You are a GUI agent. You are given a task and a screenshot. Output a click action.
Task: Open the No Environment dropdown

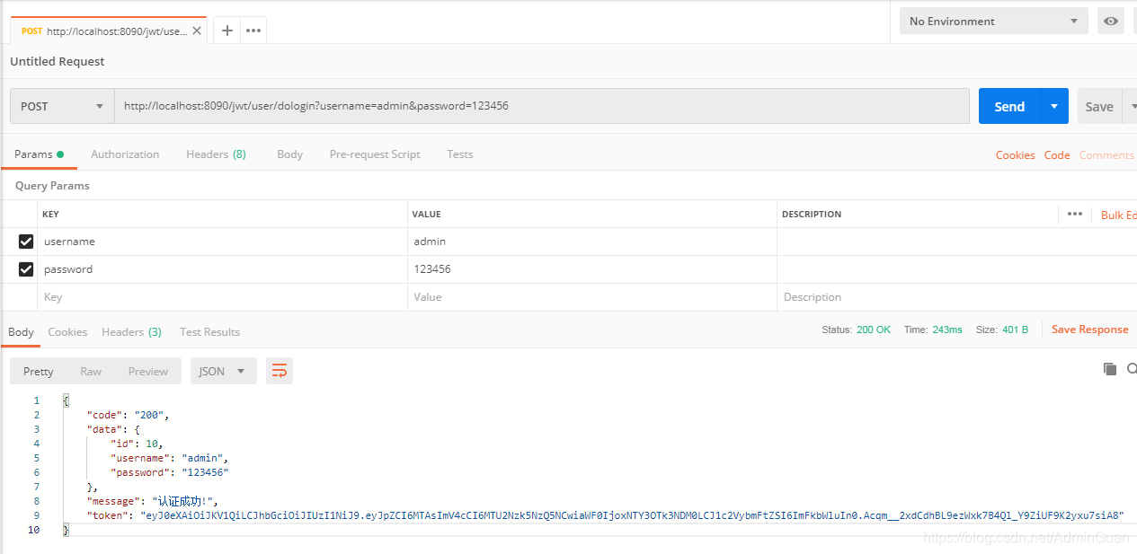click(992, 20)
